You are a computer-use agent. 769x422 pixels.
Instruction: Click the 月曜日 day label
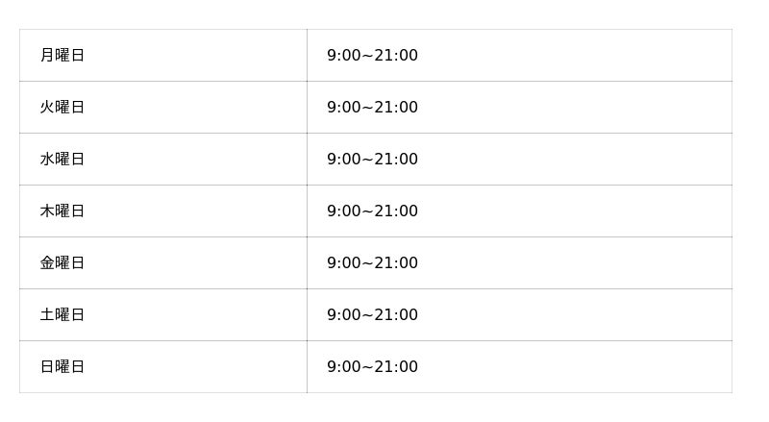tap(62, 56)
